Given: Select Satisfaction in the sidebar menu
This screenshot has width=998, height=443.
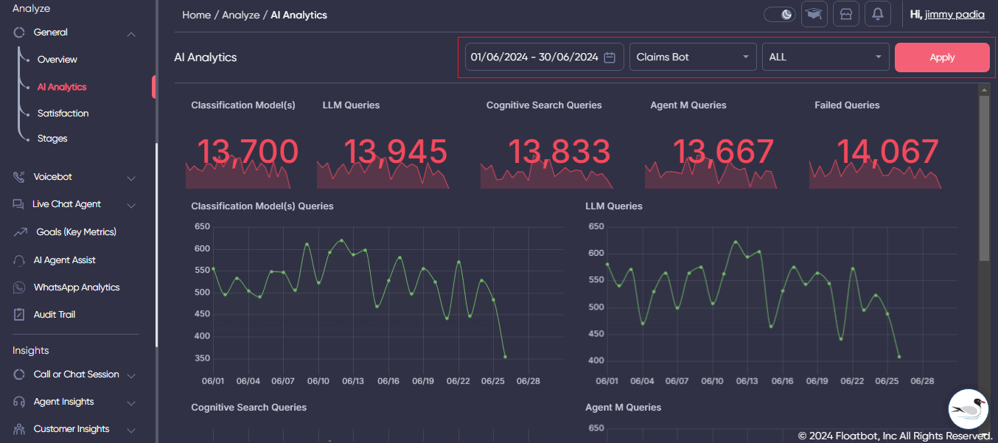Looking at the screenshot, I should click(63, 113).
